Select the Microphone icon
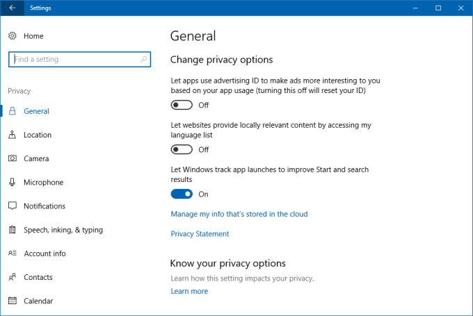 pyautogui.click(x=13, y=182)
